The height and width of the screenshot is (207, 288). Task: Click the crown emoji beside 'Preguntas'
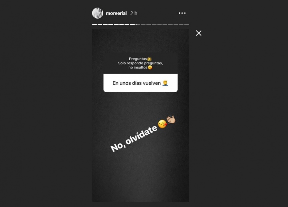pos(149,59)
